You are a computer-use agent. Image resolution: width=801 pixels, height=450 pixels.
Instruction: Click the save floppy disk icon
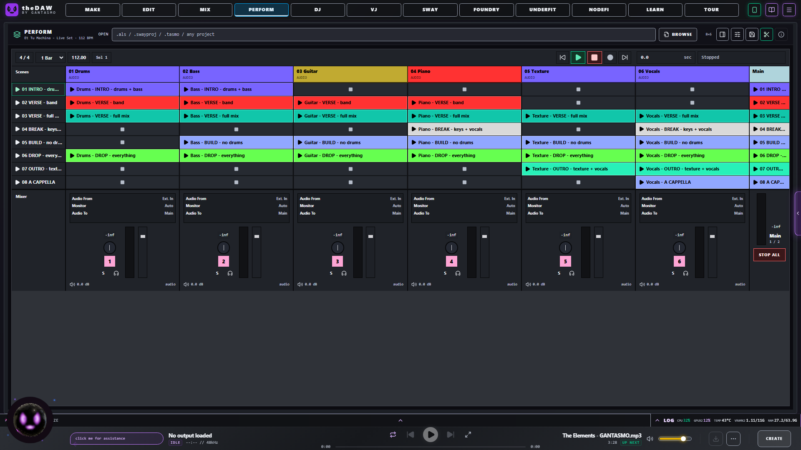(752, 35)
